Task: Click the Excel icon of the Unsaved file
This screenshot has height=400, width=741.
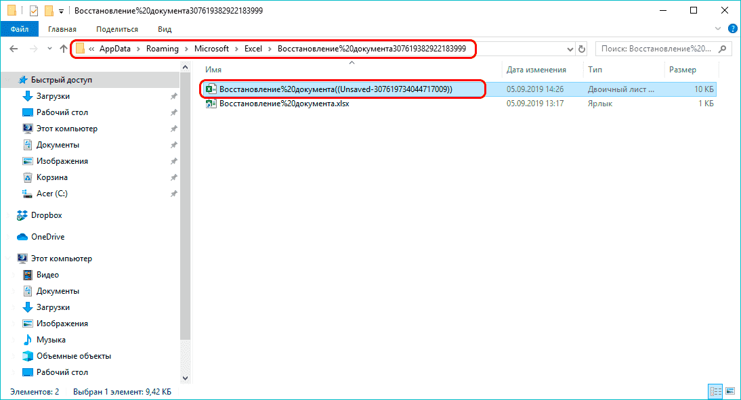Action: pos(211,89)
